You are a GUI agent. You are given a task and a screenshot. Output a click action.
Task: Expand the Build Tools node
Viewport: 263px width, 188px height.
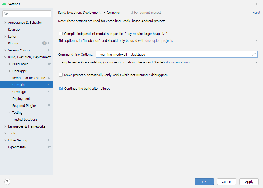9,64
